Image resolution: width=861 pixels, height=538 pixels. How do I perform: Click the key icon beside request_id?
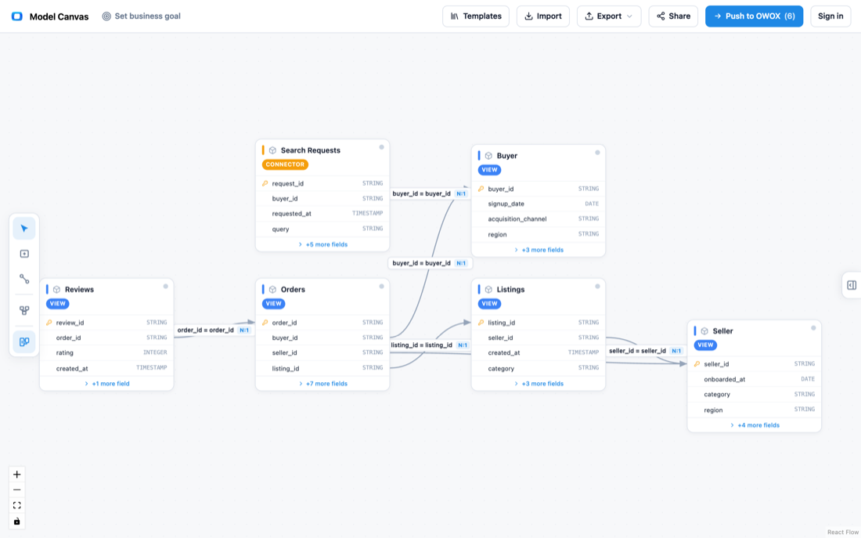click(265, 183)
